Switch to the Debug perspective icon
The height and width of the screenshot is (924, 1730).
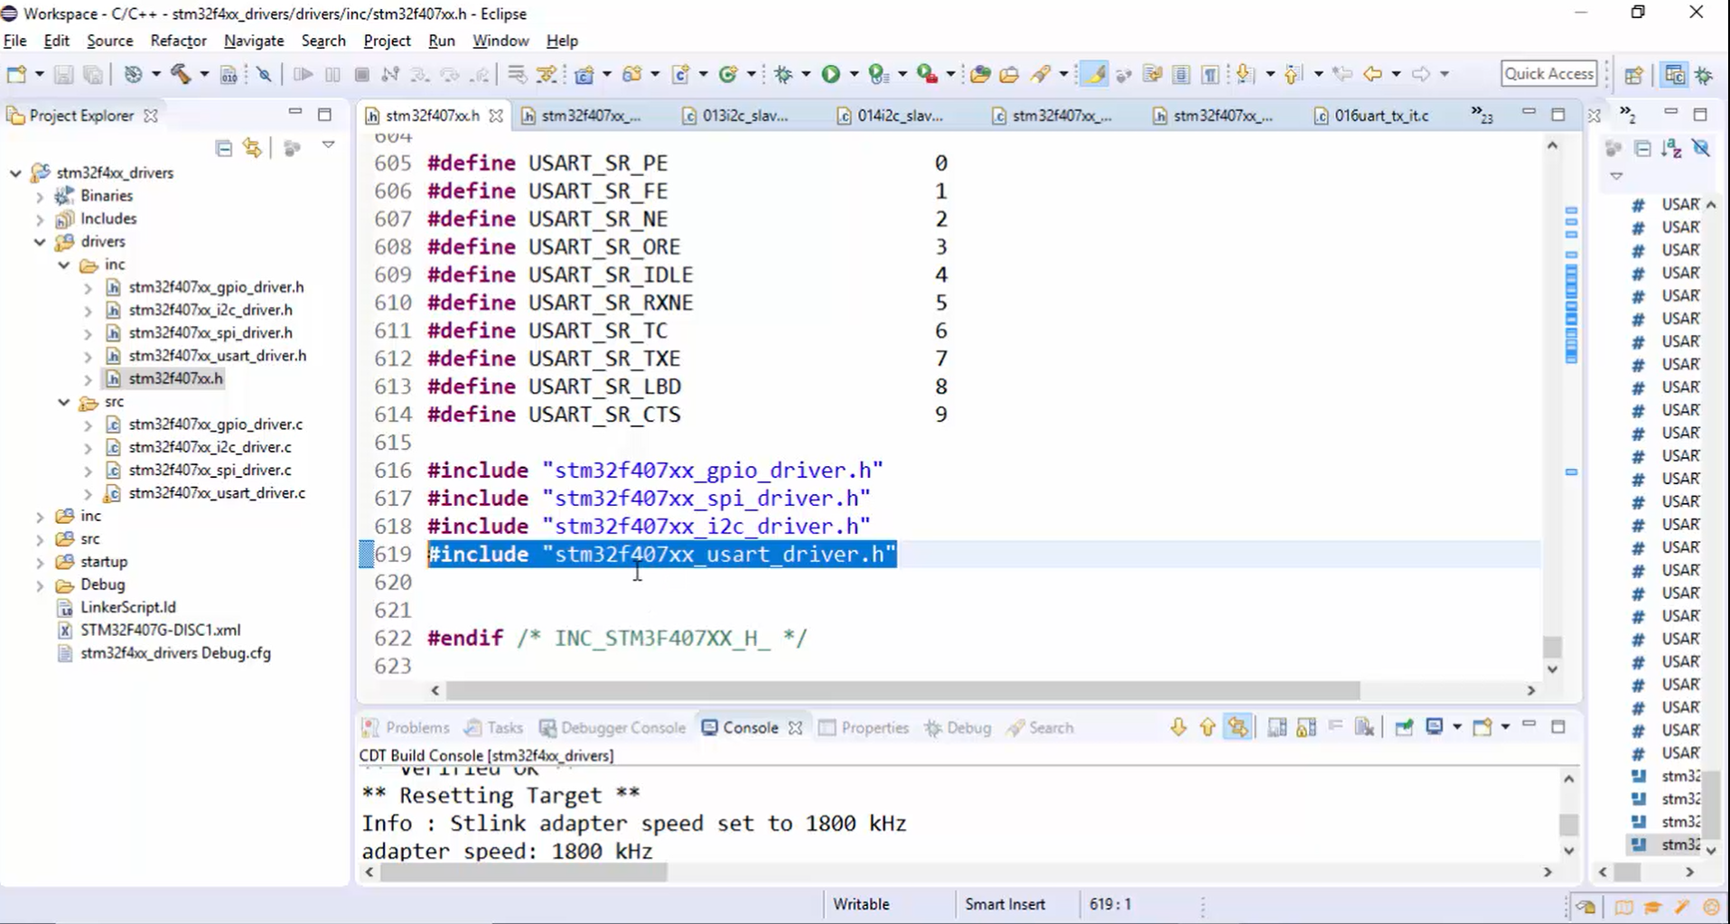click(x=1705, y=75)
